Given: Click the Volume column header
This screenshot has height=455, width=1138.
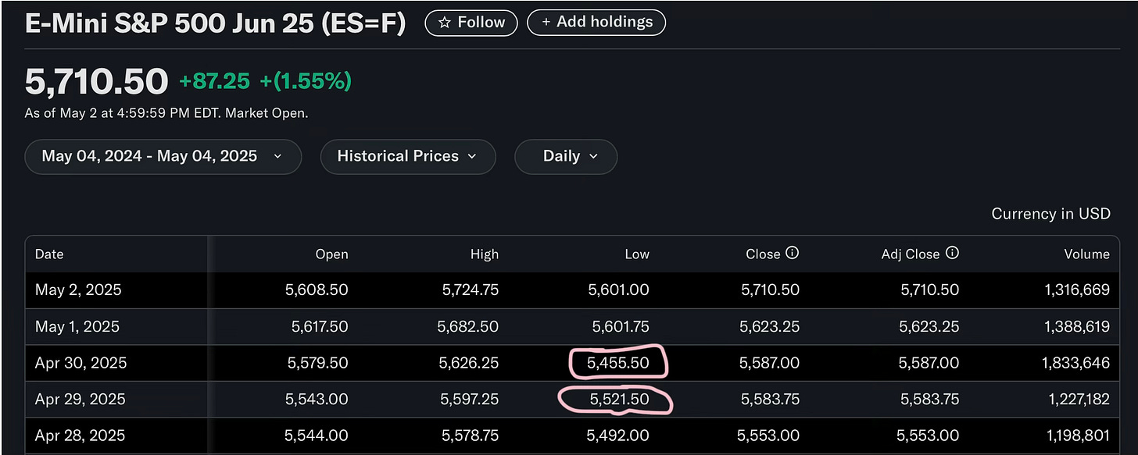Looking at the screenshot, I should coord(1086,254).
